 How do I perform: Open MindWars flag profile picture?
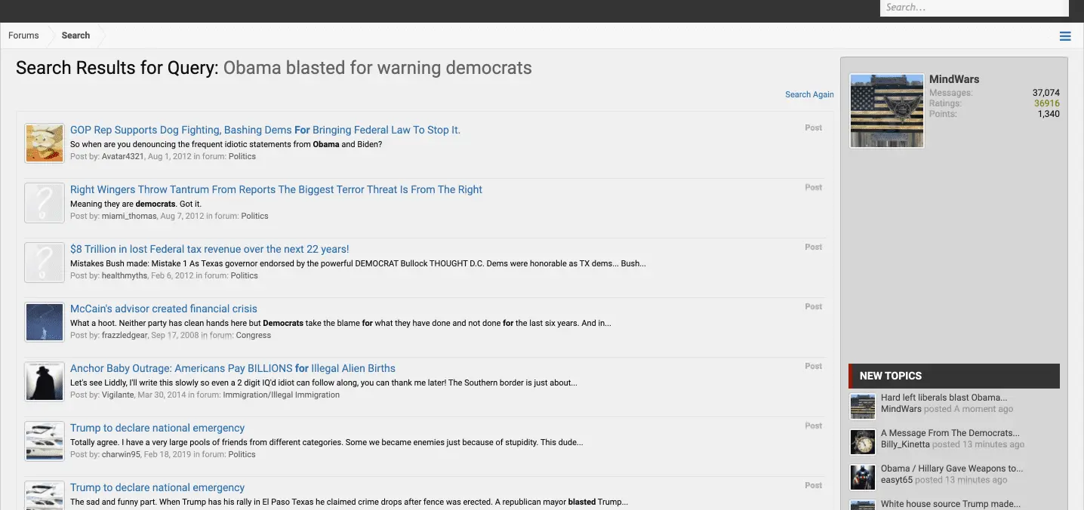coord(886,111)
